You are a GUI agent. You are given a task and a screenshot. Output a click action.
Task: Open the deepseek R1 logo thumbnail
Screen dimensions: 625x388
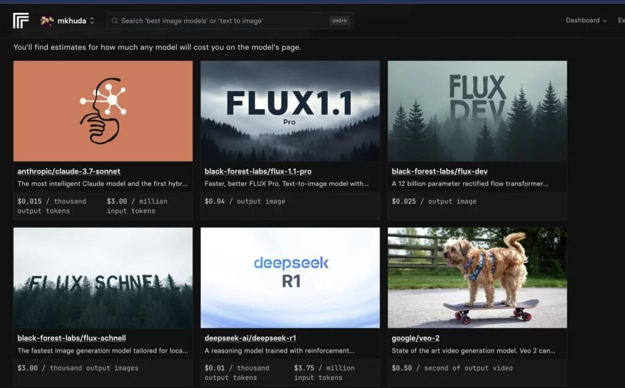click(x=290, y=278)
